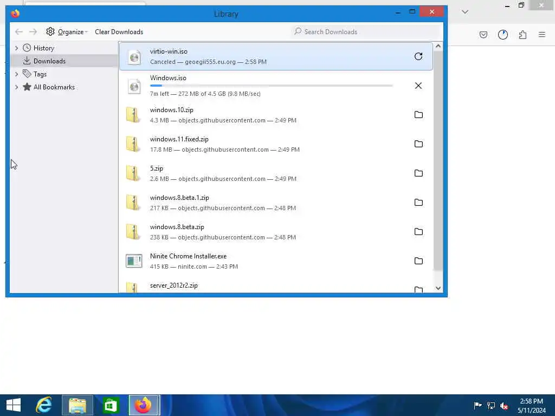Launch Internet Explorer from taskbar
The width and height of the screenshot is (555, 416).
click(x=44, y=405)
